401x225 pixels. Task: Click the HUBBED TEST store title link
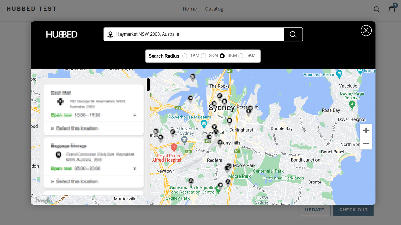[x=31, y=9]
